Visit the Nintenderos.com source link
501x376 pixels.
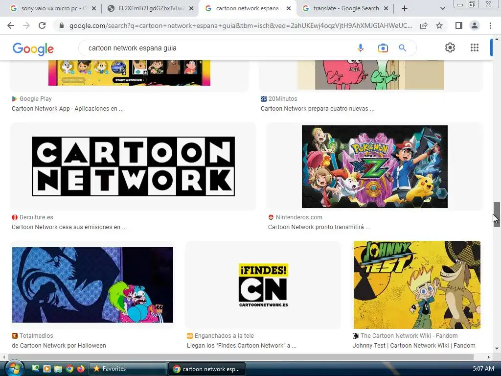pos(295,217)
